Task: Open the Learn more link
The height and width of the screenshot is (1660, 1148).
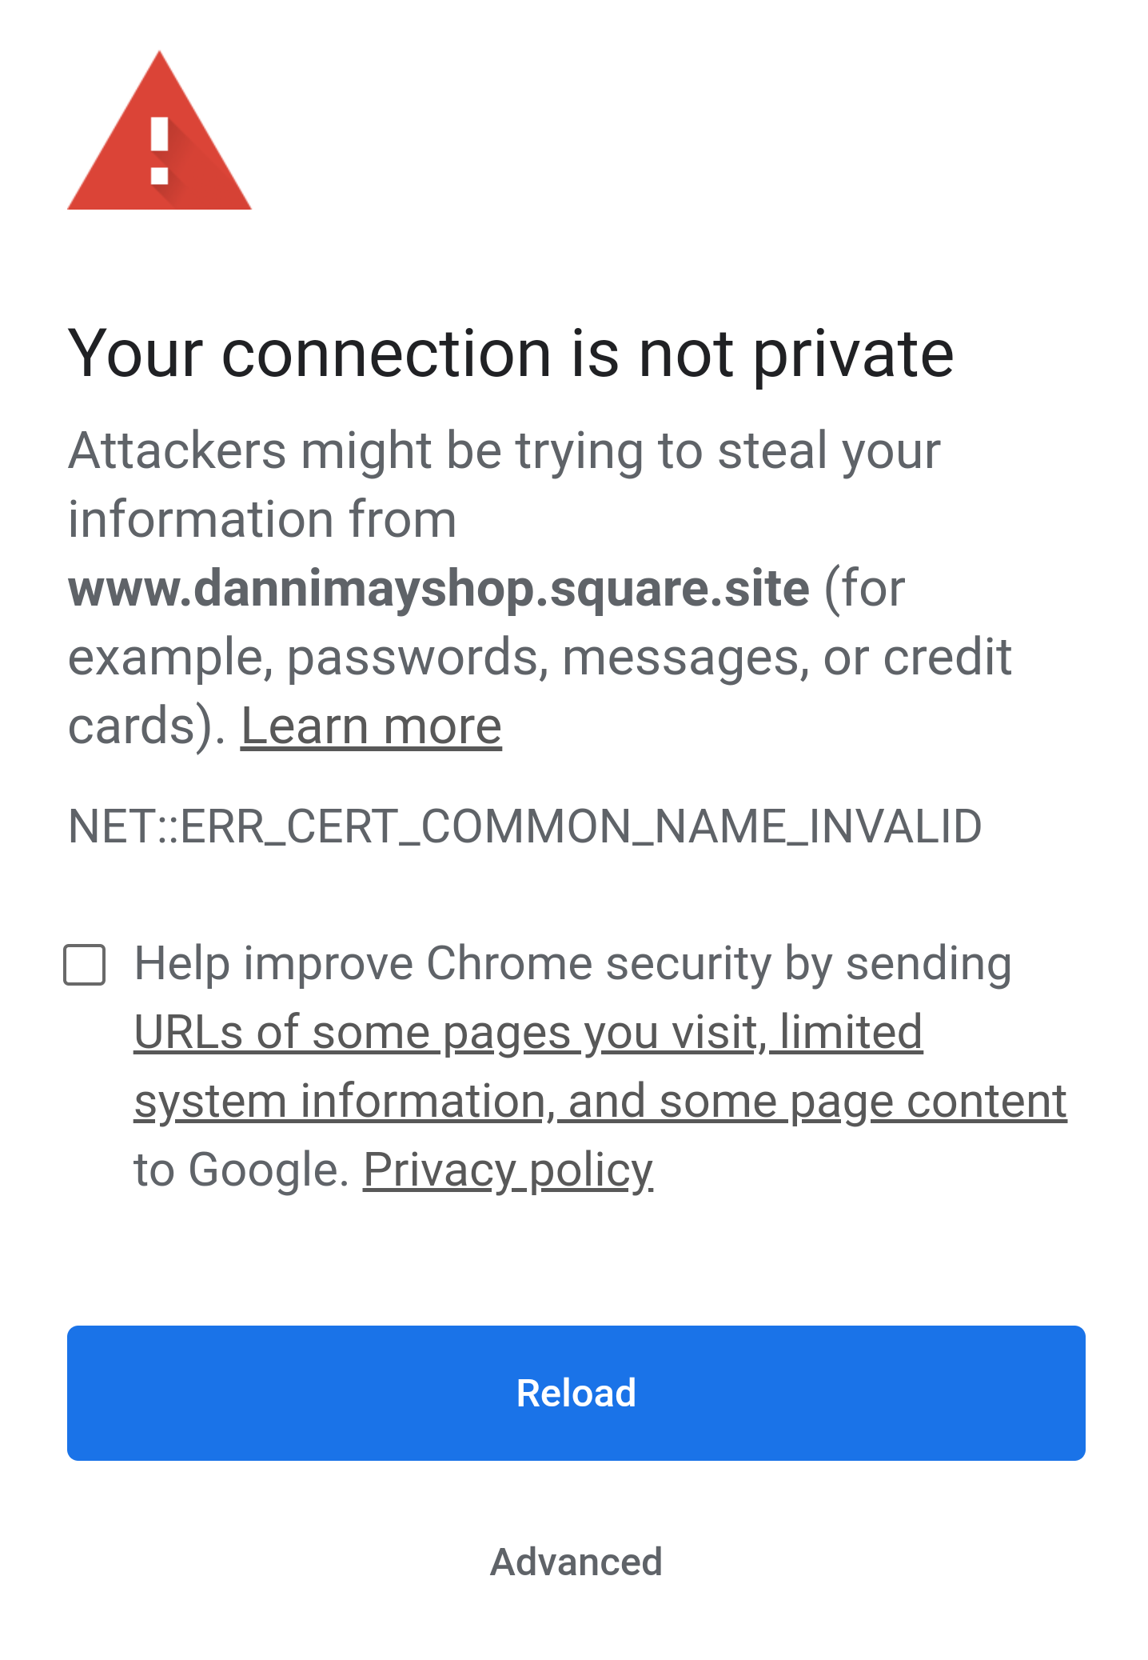Action: (371, 726)
